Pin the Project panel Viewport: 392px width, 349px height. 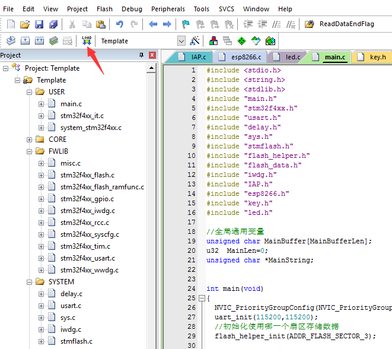[x=141, y=55]
